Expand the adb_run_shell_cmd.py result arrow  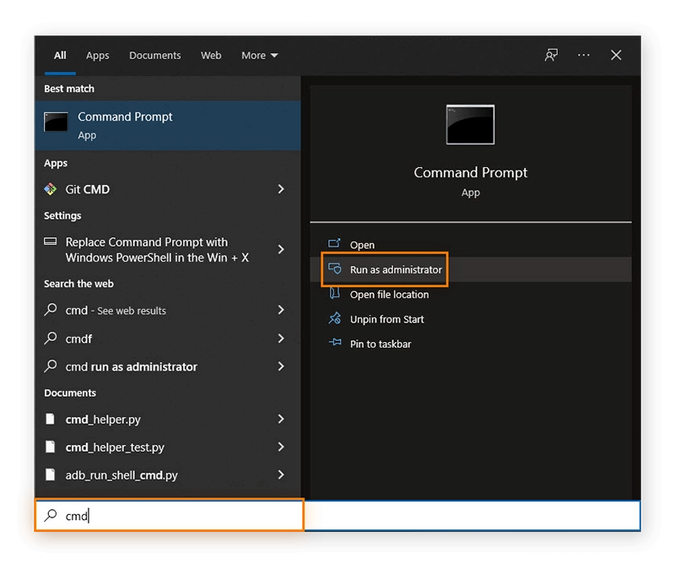point(281,474)
